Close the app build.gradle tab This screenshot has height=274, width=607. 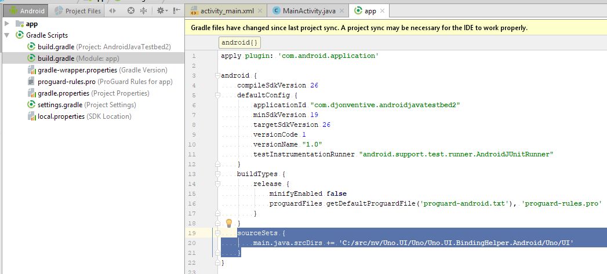[382, 11]
